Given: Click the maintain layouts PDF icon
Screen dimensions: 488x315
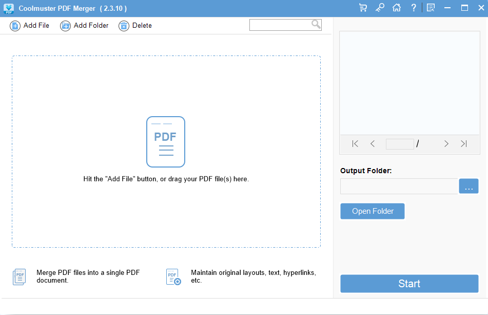Looking at the screenshot, I should 173,276.
